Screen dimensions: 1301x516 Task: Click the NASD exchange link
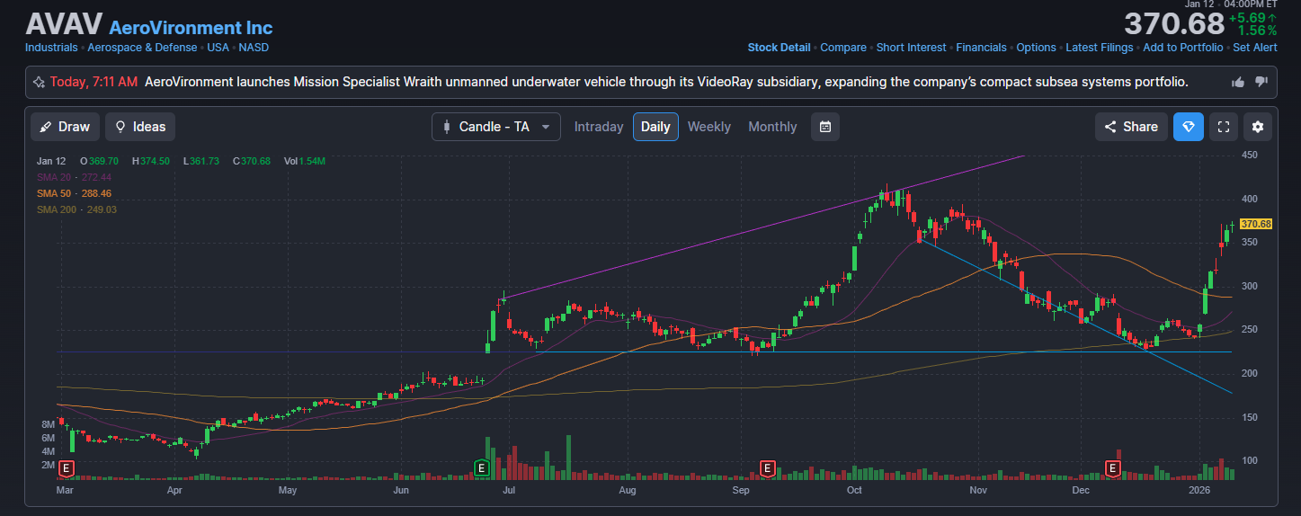[x=254, y=48]
